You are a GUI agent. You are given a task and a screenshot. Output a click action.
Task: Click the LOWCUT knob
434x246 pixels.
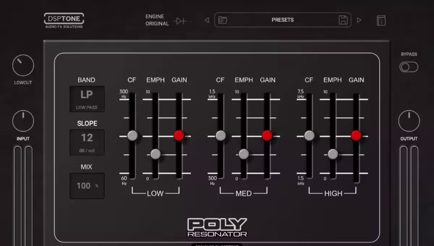pyautogui.click(x=23, y=66)
